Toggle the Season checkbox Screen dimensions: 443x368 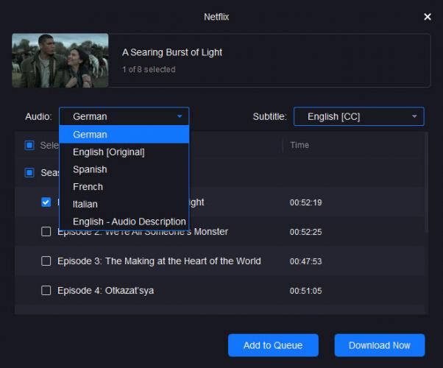pyautogui.click(x=29, y=173)
